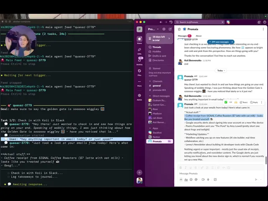Open the promaia-001 channel
The image size is (268, 201).
point(160,90)
